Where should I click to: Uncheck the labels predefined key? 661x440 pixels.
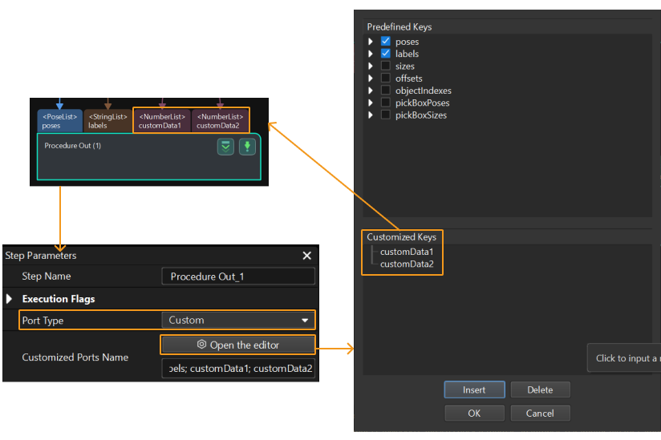point(385,54)
